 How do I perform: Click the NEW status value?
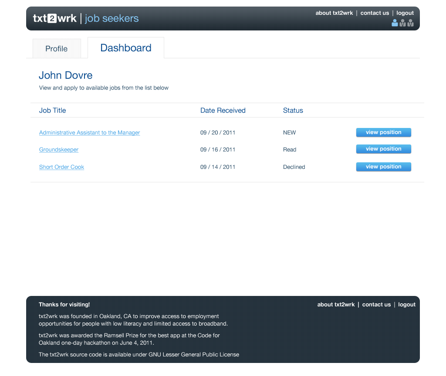[289, 133]
